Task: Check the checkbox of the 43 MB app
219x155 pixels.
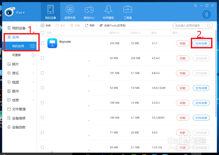Action: pyautogui.click(x=42, y=58)
